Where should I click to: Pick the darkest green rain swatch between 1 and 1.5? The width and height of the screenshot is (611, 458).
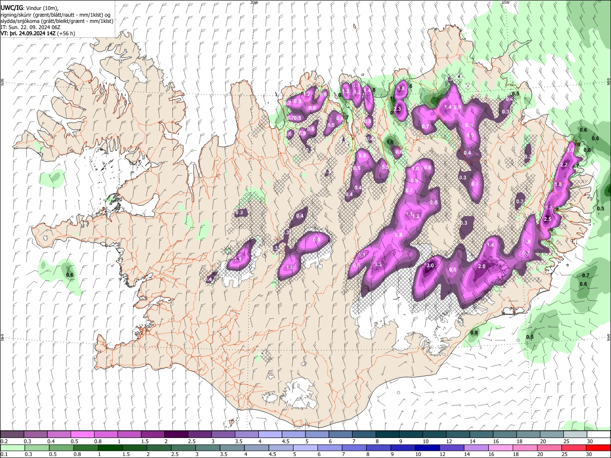click(x=110, y=448)
